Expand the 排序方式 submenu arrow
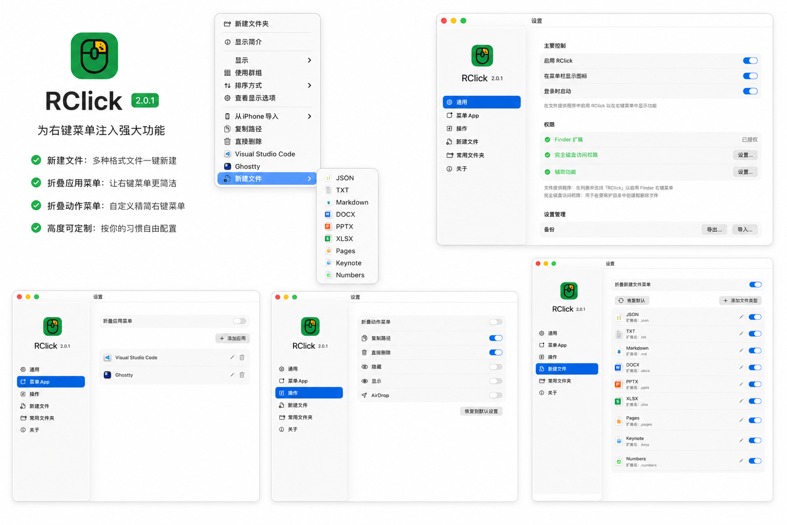The width and height of the screenshot is (787, 525). click(x=309, y=85)
